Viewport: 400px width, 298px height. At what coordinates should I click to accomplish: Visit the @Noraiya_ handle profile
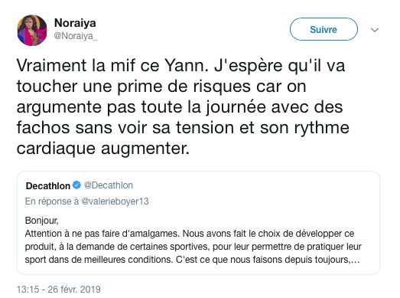[76, 36]
